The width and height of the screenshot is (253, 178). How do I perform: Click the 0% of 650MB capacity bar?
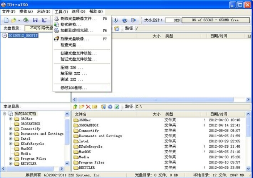tap(216, 20)
